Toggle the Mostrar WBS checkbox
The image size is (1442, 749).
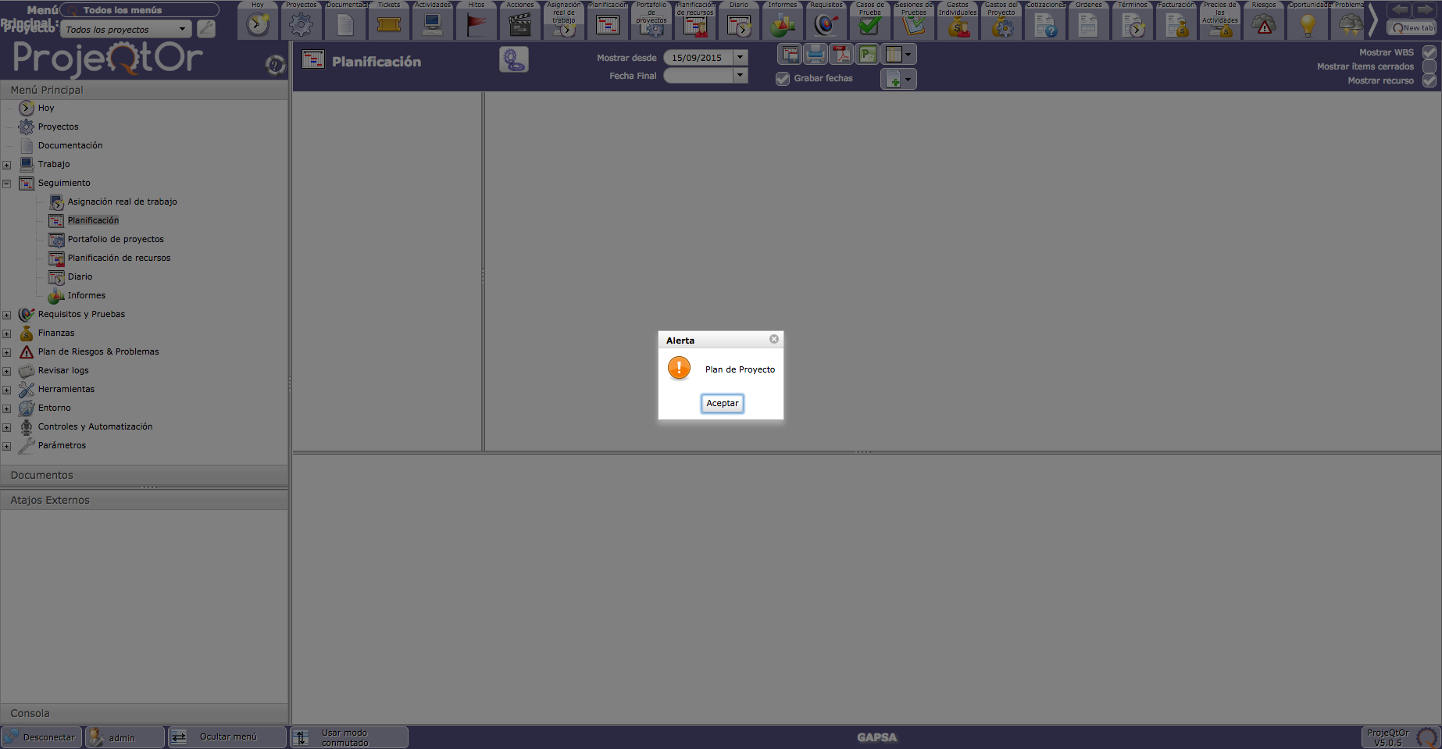(x=1429, y=52)
